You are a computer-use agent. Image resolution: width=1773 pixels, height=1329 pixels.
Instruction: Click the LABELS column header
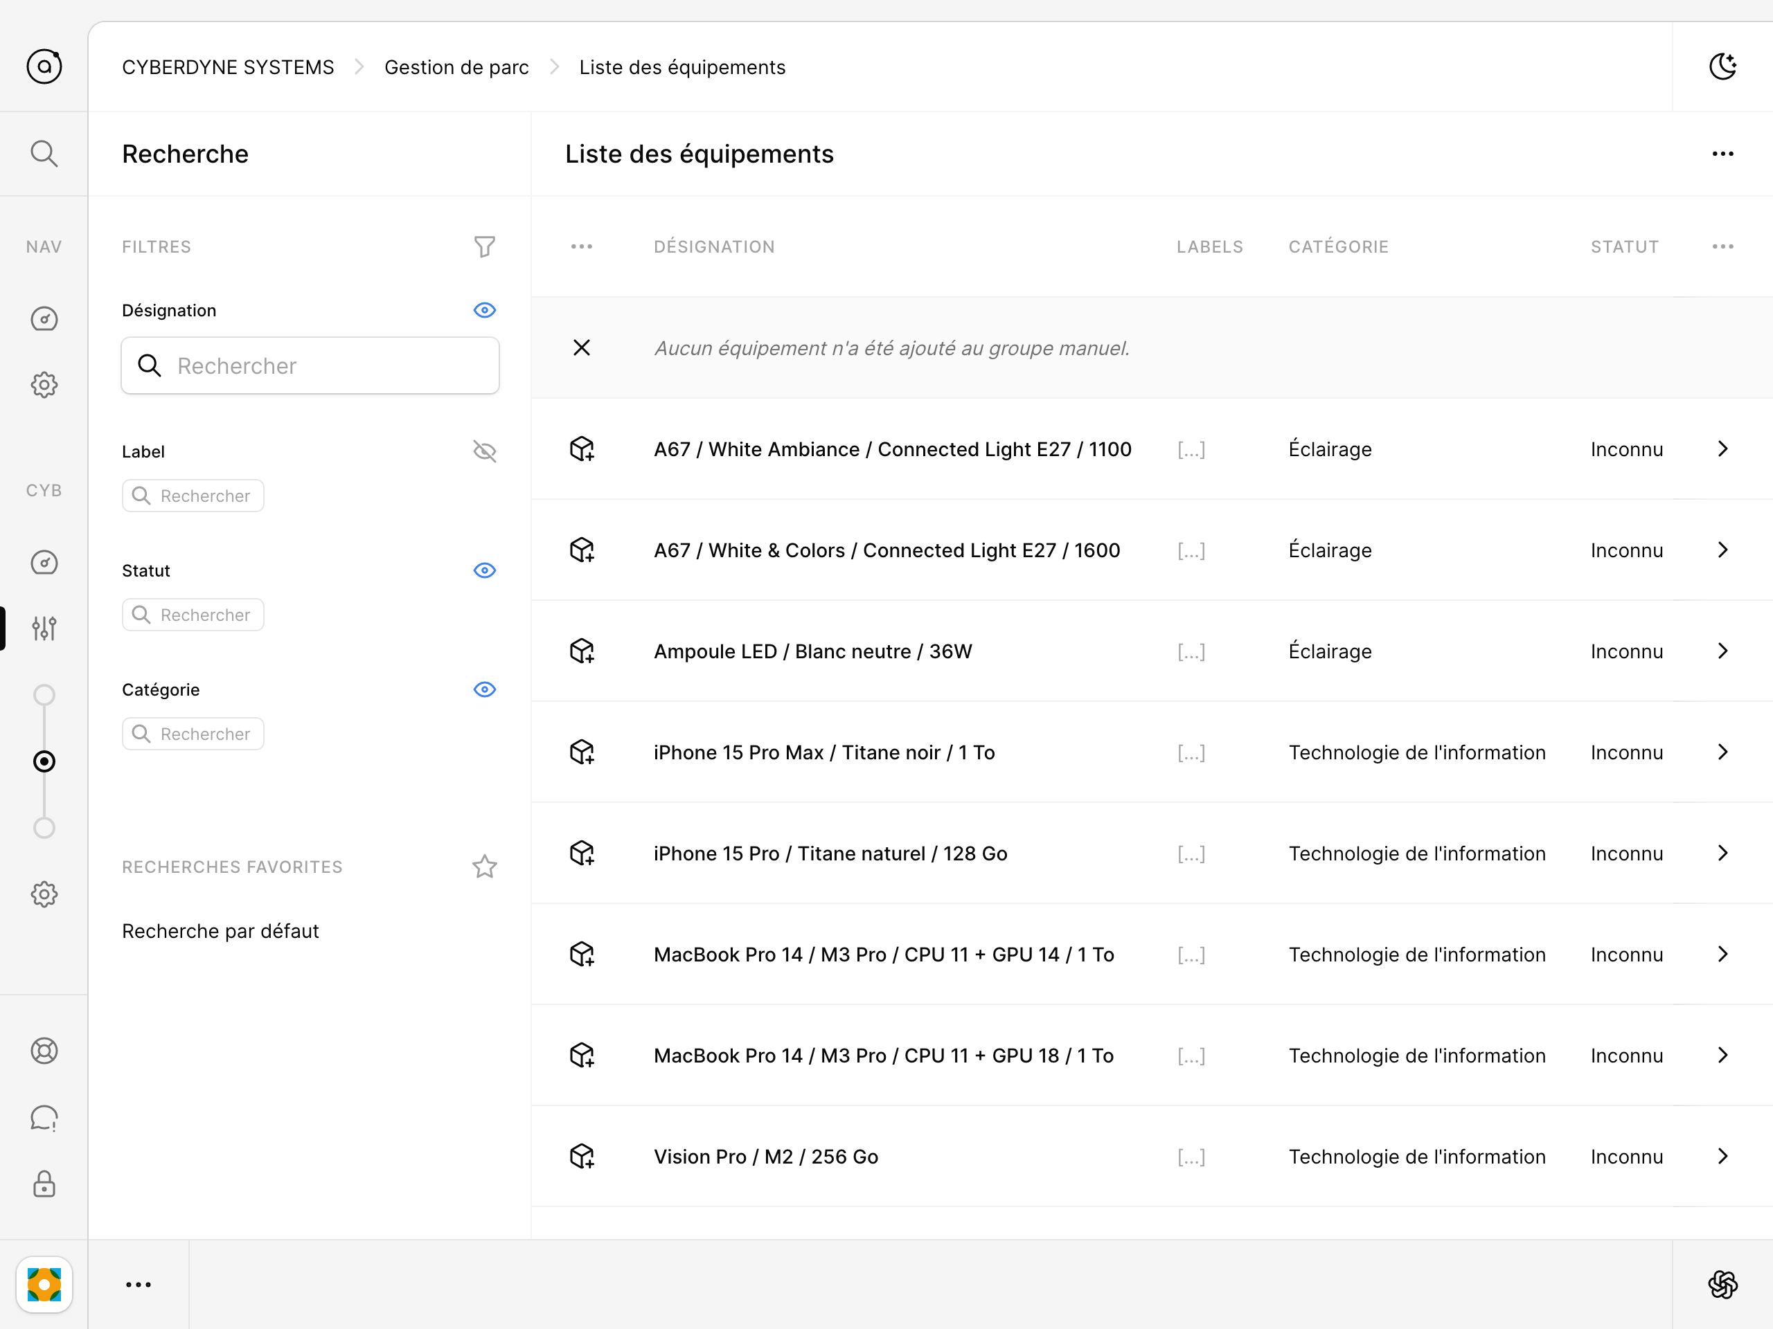tap(1209, 246)
